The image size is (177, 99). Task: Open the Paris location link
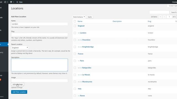click(82, 61)
